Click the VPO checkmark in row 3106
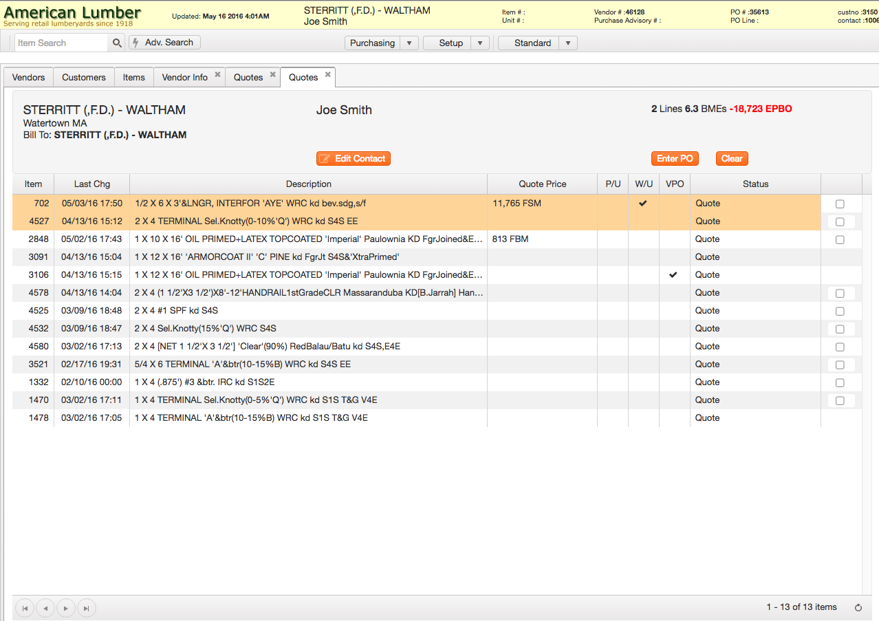879x621 pixels. (673, 275)
